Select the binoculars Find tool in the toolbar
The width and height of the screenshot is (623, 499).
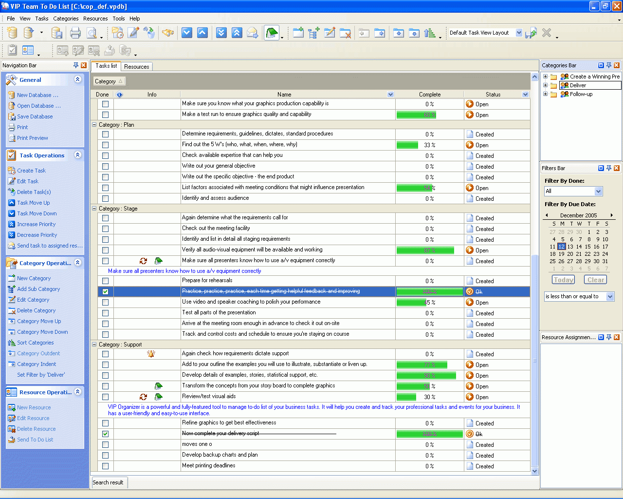[169, 33]
